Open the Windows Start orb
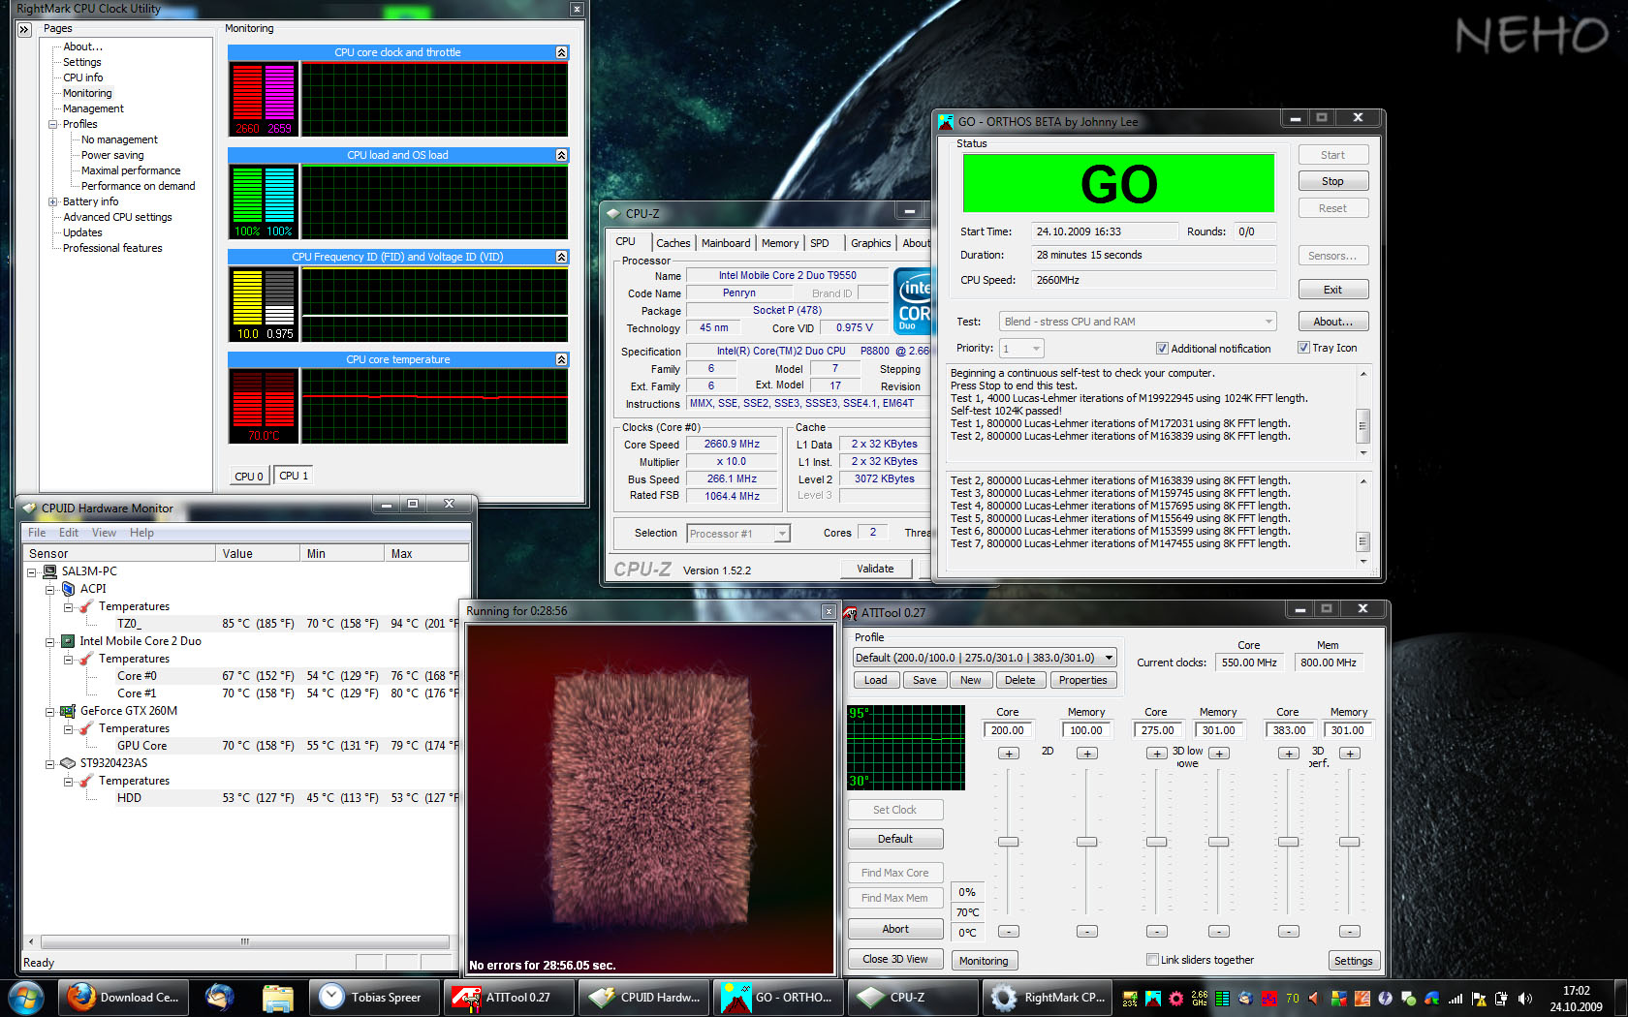The image size is (1628, 1017). [25, 997]
